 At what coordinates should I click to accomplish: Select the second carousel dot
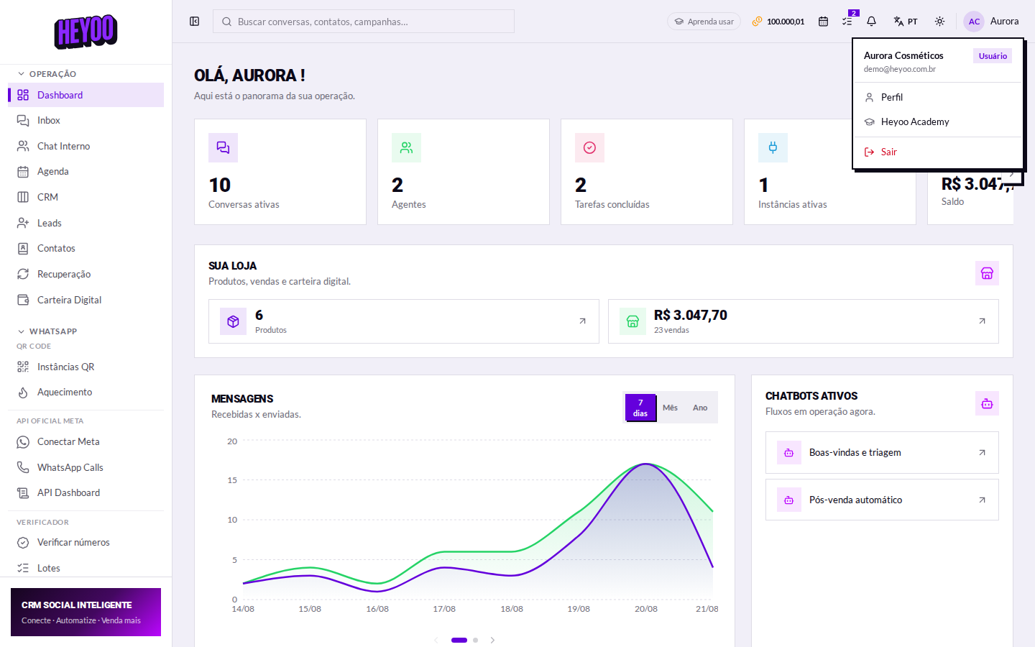click(x=475, y=640)
